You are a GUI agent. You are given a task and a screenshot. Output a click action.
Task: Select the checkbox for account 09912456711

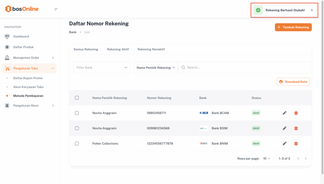(77, 113)
